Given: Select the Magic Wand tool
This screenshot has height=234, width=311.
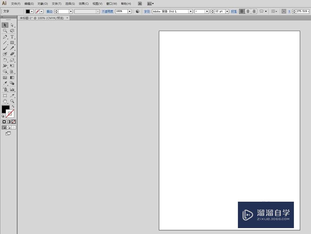Looking at the screenshot, I should coord(5,31).
